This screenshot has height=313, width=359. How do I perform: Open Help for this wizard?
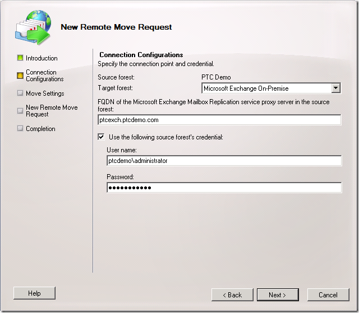(x=34, y=293)
